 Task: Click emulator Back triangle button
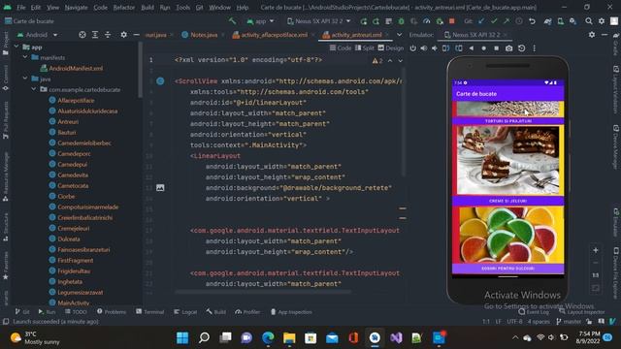click(472, 48)
